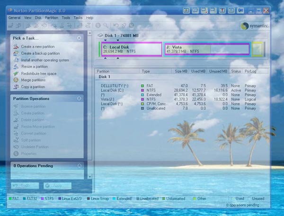Click the sidebar scroll up arrow
The width and height of the screenshot is (284, 216).
(89, 33)
